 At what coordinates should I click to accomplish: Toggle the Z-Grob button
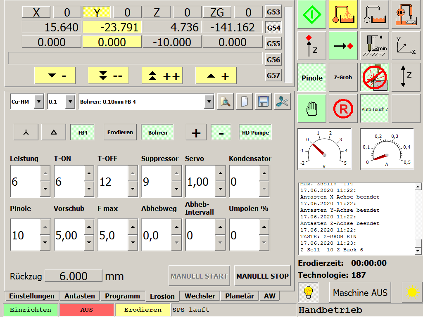343,77
